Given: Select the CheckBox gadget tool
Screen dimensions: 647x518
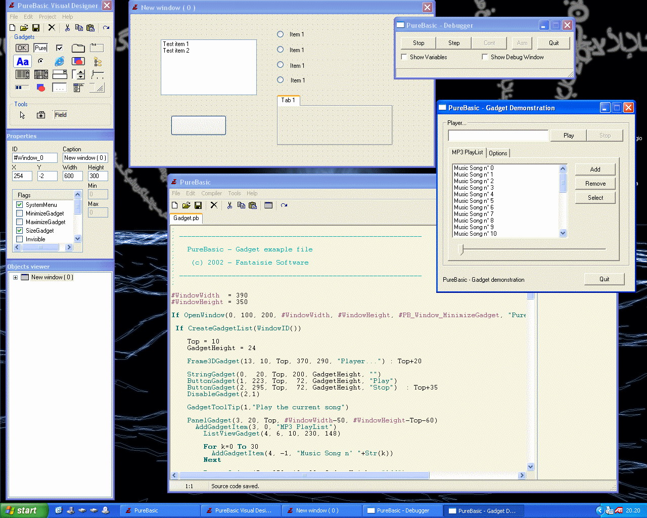Looking at the screenshot, I should (60, 48).
